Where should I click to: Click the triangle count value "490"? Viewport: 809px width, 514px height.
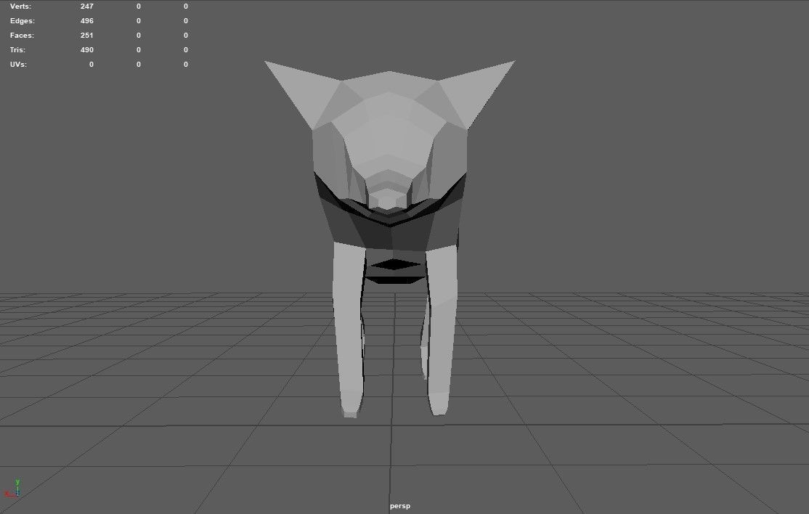click(86, 49)
